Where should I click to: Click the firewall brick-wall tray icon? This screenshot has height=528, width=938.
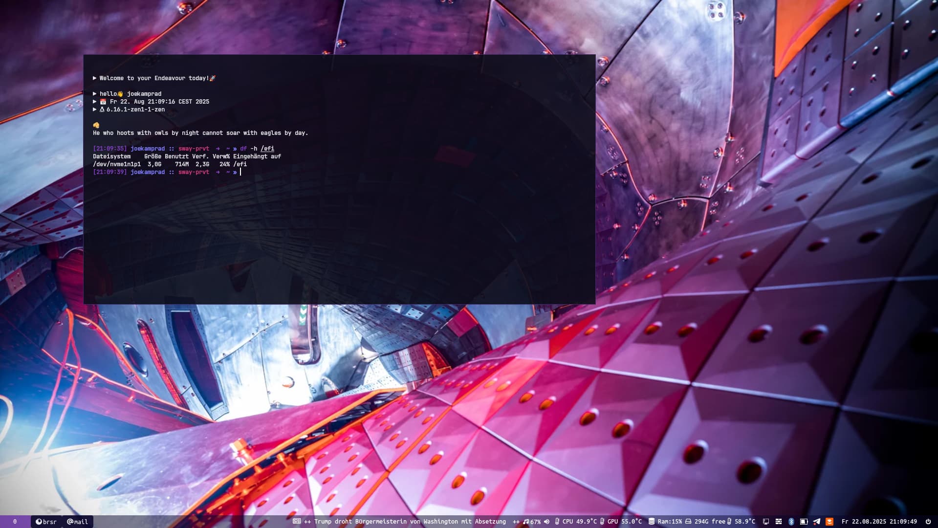pyautogui.click(x=779, y=522)
